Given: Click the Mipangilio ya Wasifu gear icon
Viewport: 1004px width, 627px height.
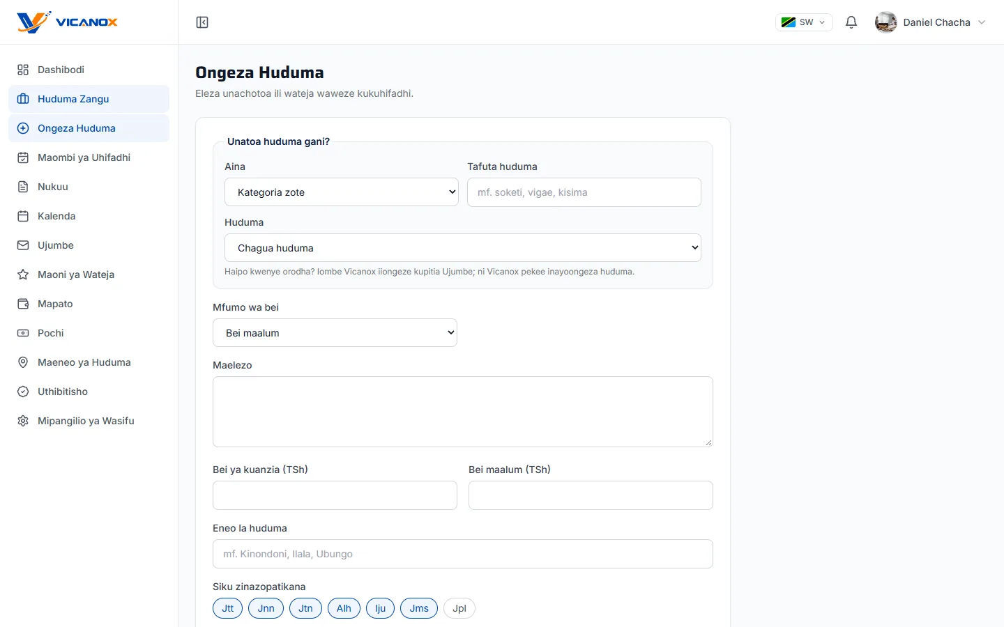Looking at the screenshot, I should (x=23, y=421).
